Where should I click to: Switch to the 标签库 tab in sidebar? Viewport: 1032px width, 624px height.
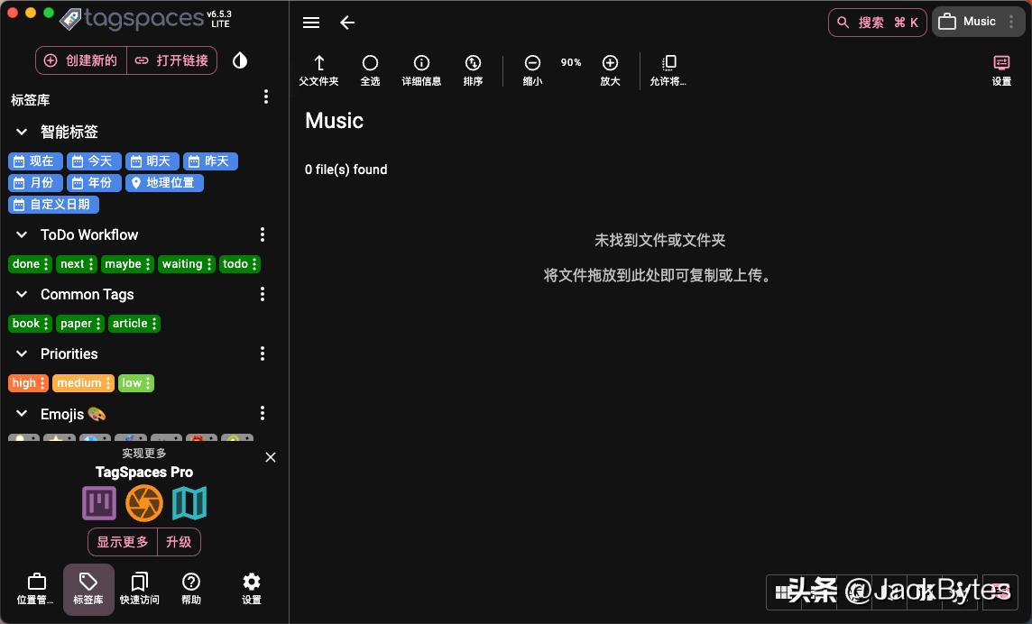pyautogui.click(x=88, y=588)
